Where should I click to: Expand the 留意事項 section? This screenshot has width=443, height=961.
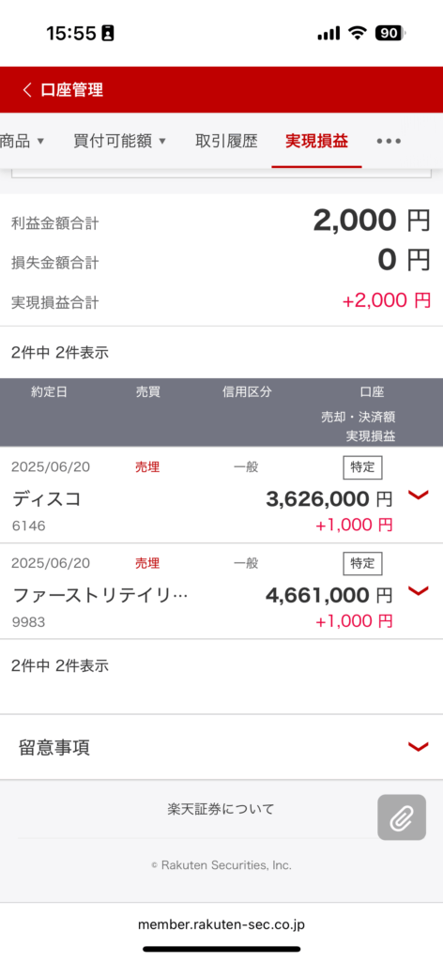click(221, 747)
